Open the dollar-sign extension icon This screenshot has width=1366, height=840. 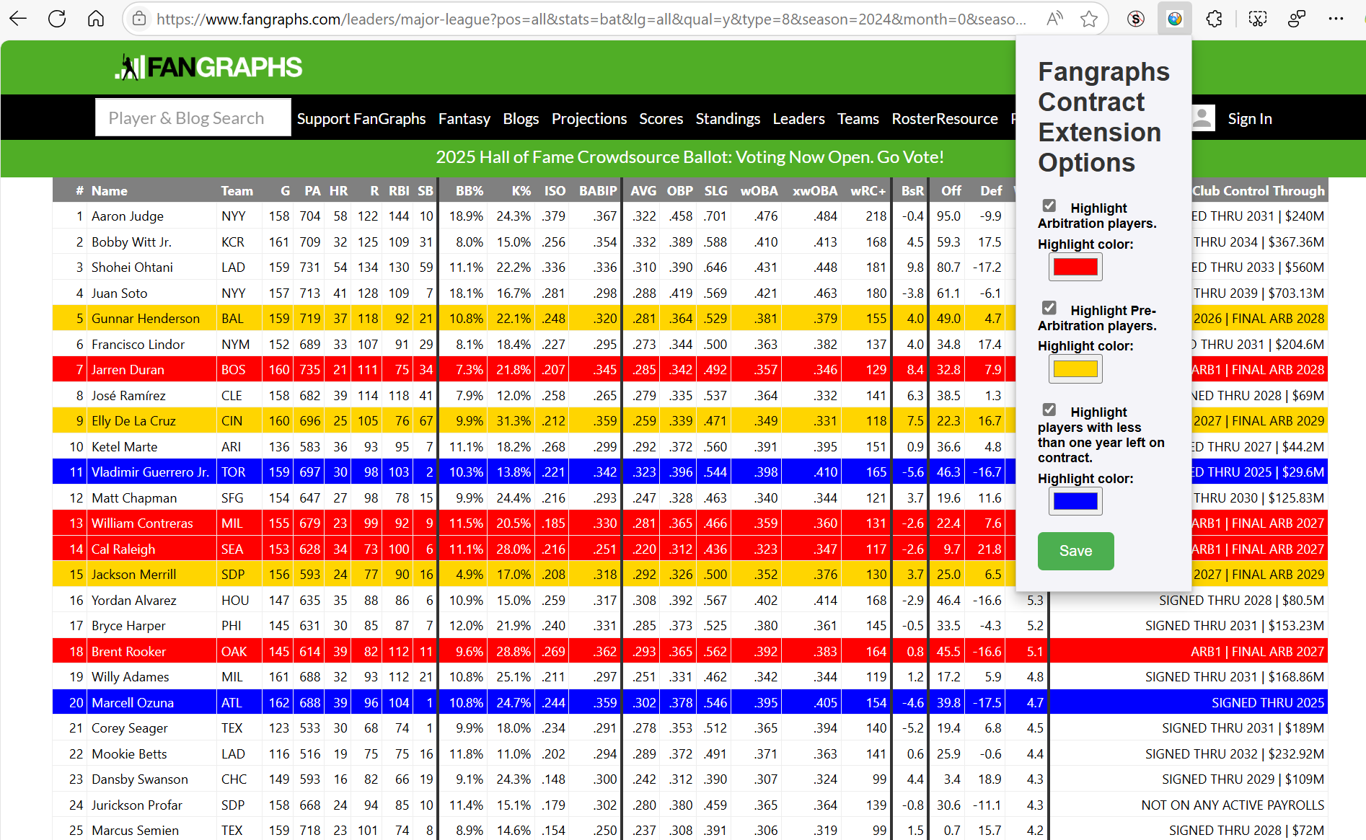click(1136, 19)
